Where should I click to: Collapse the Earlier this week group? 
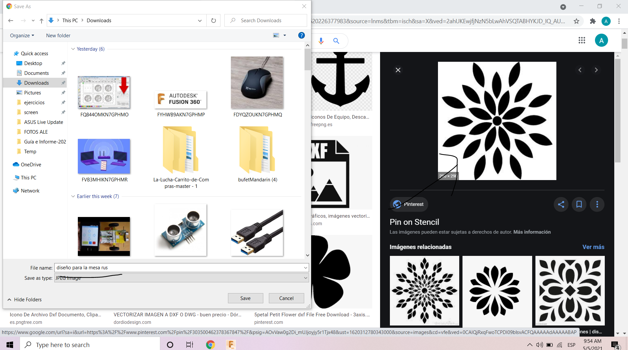73,196
